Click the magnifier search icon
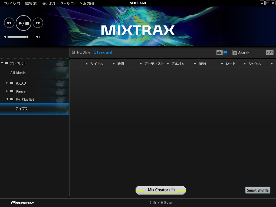Screen dimensions: 276x207 (271, 53)
